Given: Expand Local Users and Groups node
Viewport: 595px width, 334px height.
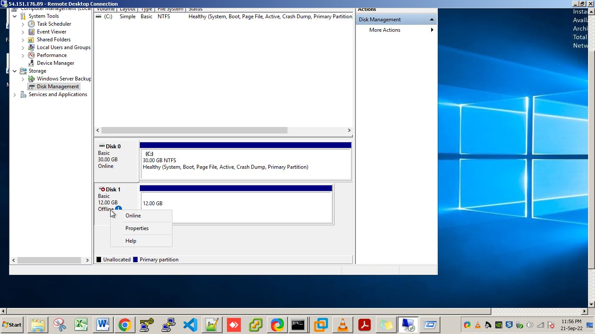Looking at the screenshot, I should pyautogui.click(x=23, y=47).
